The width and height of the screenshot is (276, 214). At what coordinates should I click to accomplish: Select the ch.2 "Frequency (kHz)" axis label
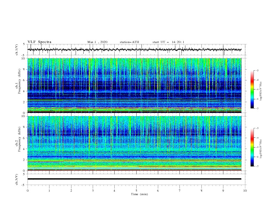20,139
